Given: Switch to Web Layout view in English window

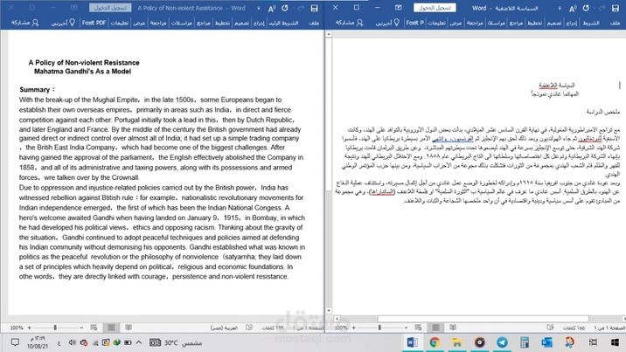Looking at the screenshot, I should point(94,328).
